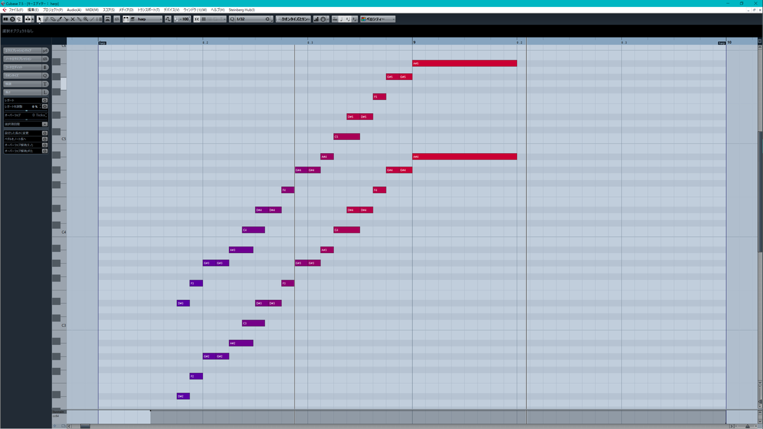Click the Cubase logo icon in menu bar
Viewport: 763px width, 429px height.
click(x=4, y=10)
